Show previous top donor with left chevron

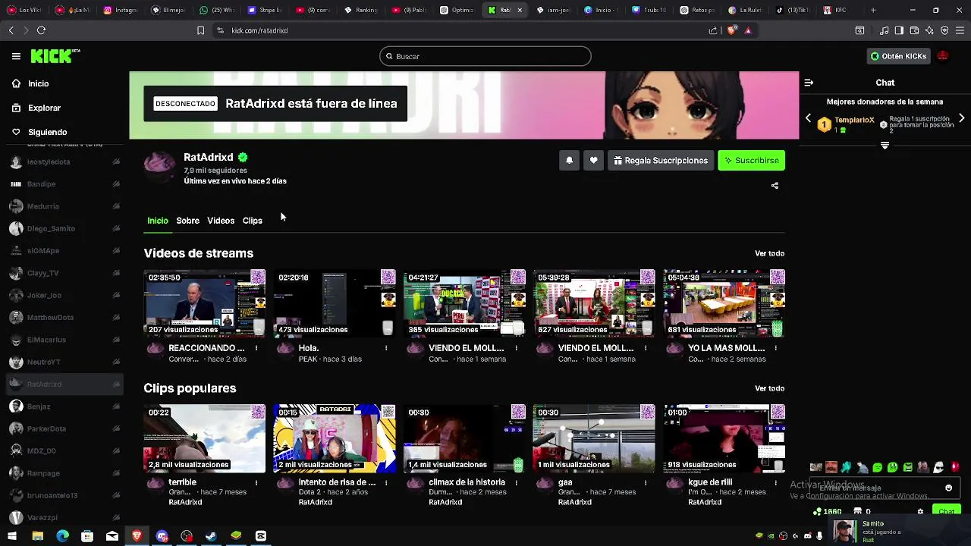click(809, 119)
